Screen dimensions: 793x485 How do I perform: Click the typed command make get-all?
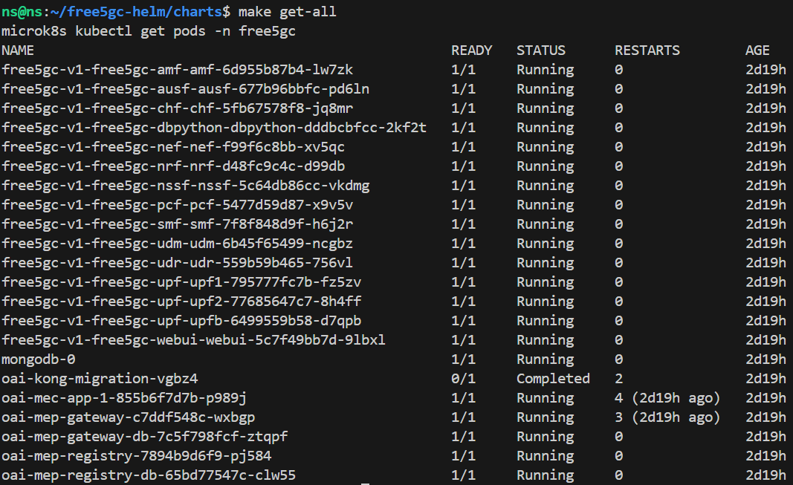[288, 12]
